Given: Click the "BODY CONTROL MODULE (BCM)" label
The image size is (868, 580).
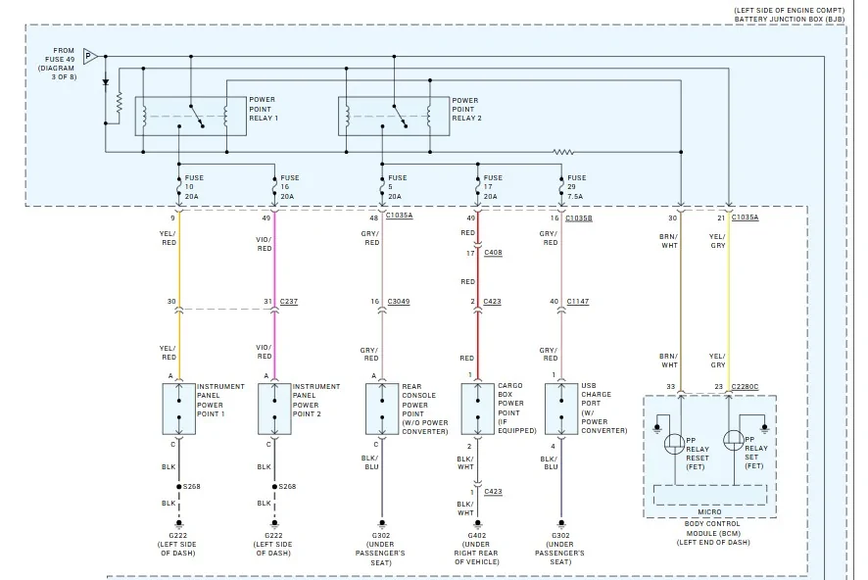Looking at the screenshot, I should point(712,528).
